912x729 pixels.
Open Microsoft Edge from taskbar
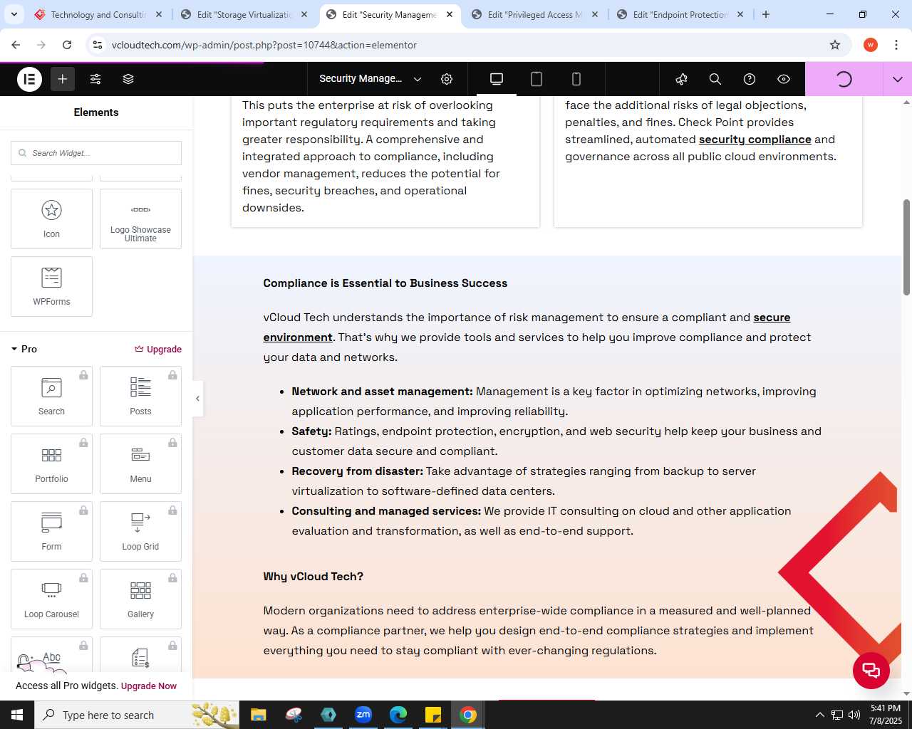398,715
